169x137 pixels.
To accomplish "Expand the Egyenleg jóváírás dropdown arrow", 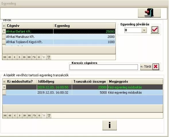I will click(144, 30).
